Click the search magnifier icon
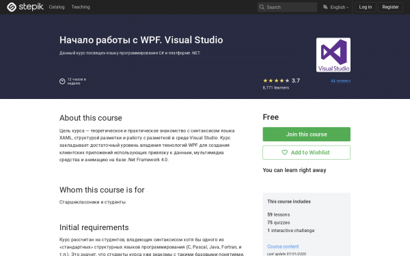The width and height of the screenshot is (410, 256). [x=262, y=7]
